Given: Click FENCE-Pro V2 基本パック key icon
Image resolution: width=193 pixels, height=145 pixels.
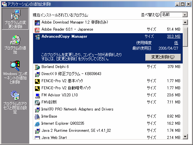Looking at the screenshot, I should pos(37,82).
